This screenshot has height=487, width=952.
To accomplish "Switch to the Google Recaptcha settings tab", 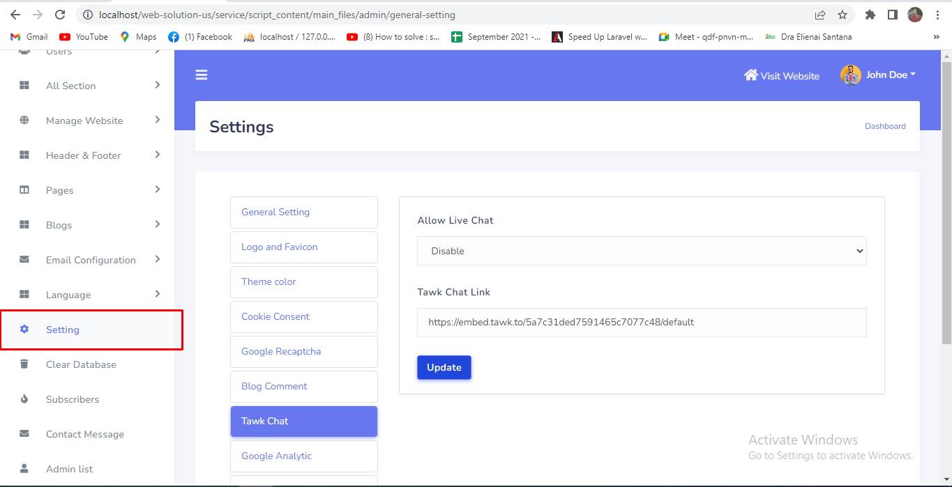I will [303, 352].
